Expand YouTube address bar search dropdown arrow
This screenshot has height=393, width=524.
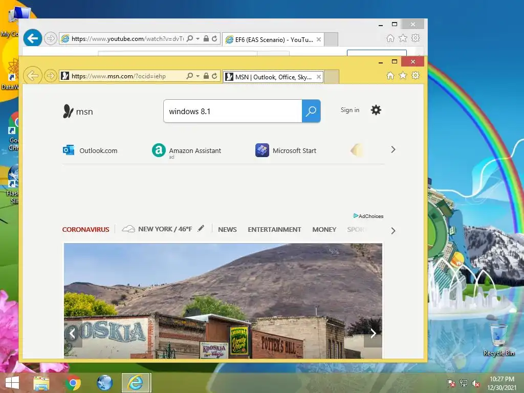(x=198, y=39)
